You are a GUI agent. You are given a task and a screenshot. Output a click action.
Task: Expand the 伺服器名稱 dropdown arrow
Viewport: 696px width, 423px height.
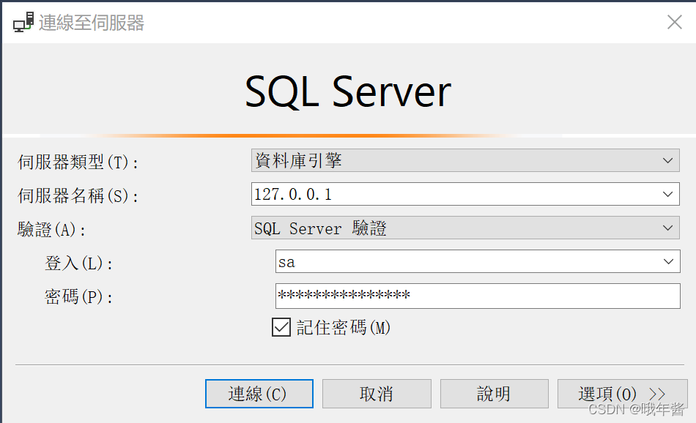[x=667, y=194]
